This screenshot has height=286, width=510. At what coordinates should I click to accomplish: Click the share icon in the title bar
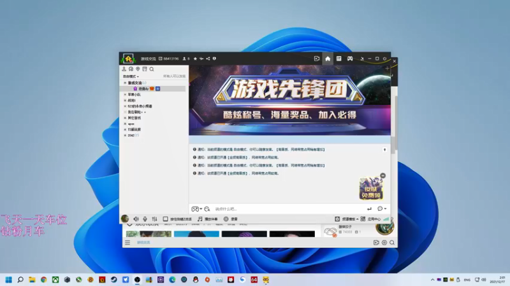[208, 58]
